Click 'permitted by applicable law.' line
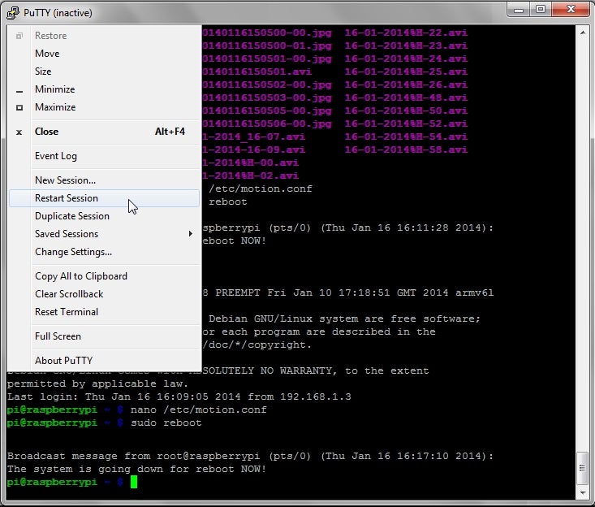Viewport: 595px width, 507px height. coord(97,383)
